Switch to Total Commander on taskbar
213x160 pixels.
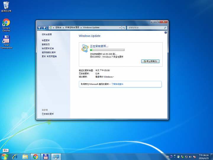(46, 157)
